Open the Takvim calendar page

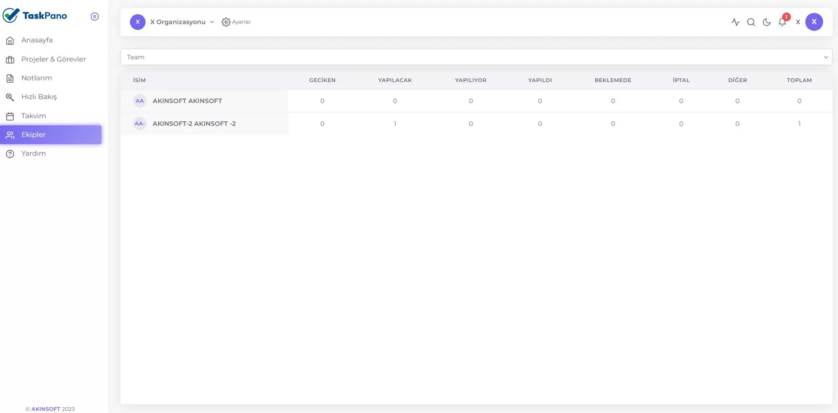[34, 116]
